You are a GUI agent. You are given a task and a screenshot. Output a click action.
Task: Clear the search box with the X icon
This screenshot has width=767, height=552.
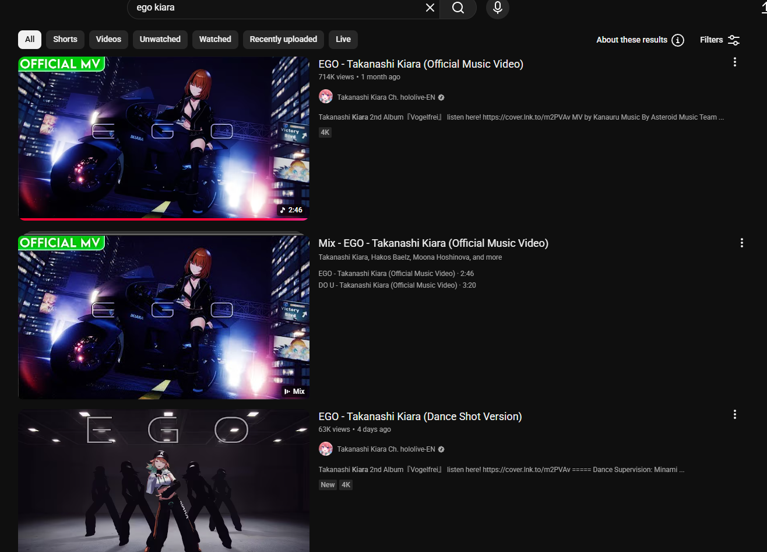tap(430, 8)
